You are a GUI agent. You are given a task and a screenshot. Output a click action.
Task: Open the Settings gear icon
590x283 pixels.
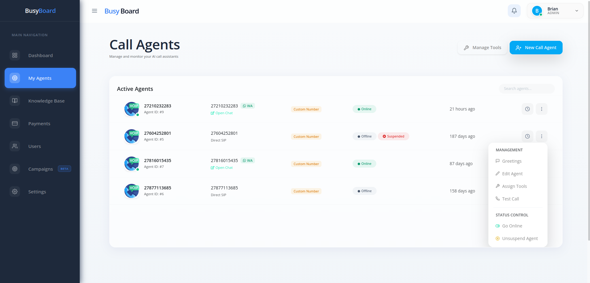[14, 192]
